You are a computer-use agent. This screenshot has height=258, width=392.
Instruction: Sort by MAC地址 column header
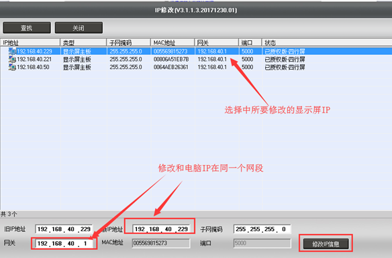pos(173,42)
